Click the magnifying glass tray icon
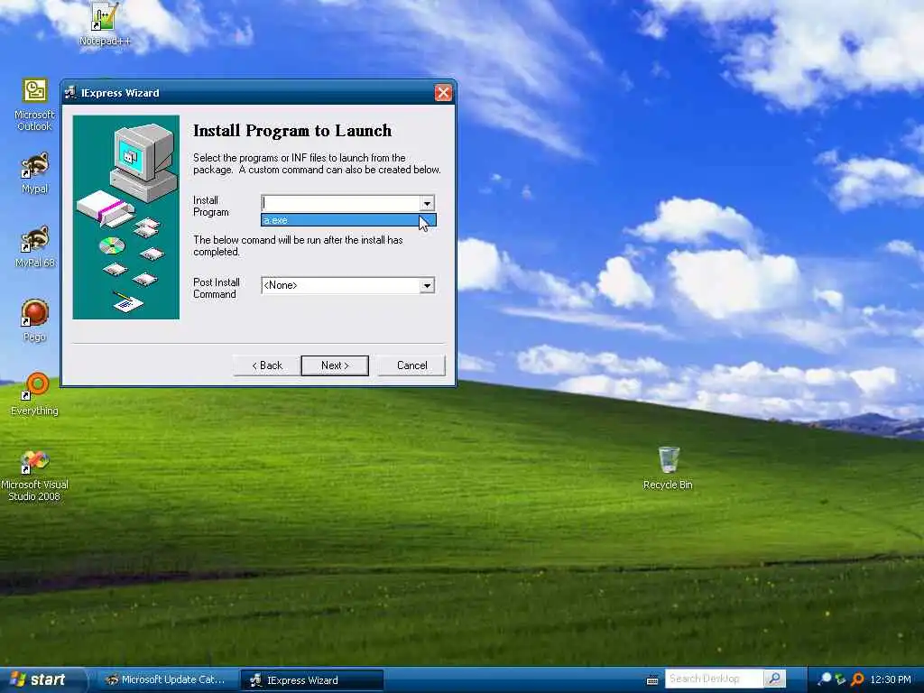This screenshot has height=693, width=924. coord(825,679)
